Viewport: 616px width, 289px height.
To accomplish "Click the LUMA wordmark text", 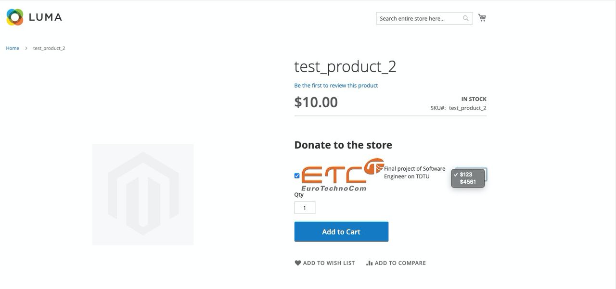I will pyautogui.click(x=45, y=17).
